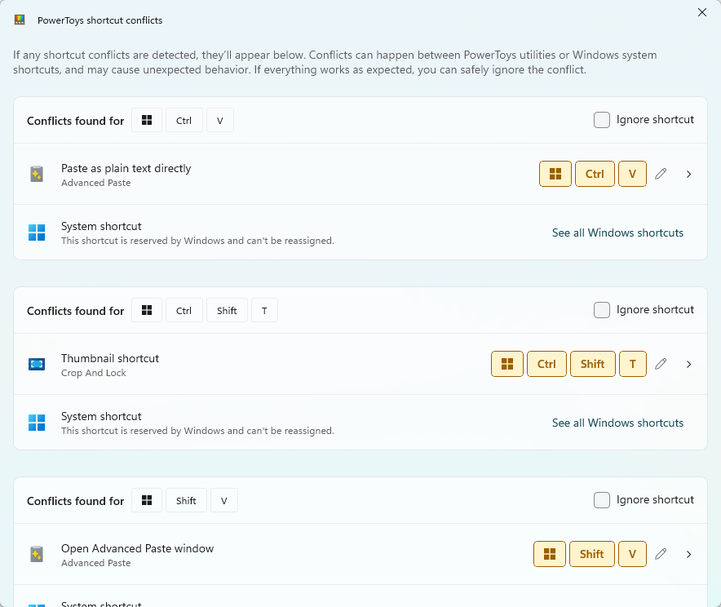Click the pencil icon to edit Paste as plain text shortcut
Viewport: 721px width, 607px height.
(661, 173)
